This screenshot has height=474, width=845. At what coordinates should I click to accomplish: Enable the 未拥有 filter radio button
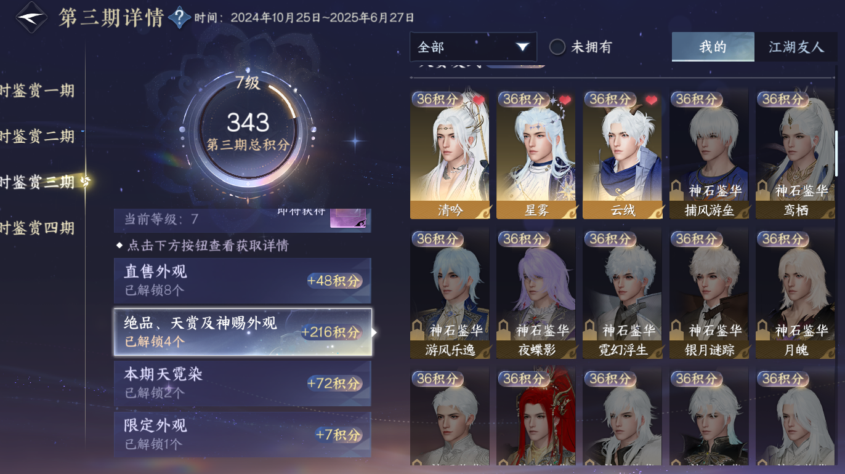pyautogui.click(x=557, y=47)
